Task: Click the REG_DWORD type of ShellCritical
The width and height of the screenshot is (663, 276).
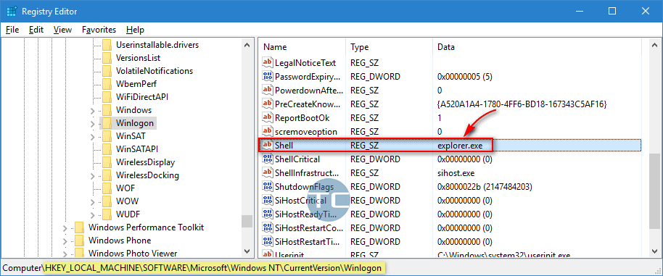Action: point(375,159)
